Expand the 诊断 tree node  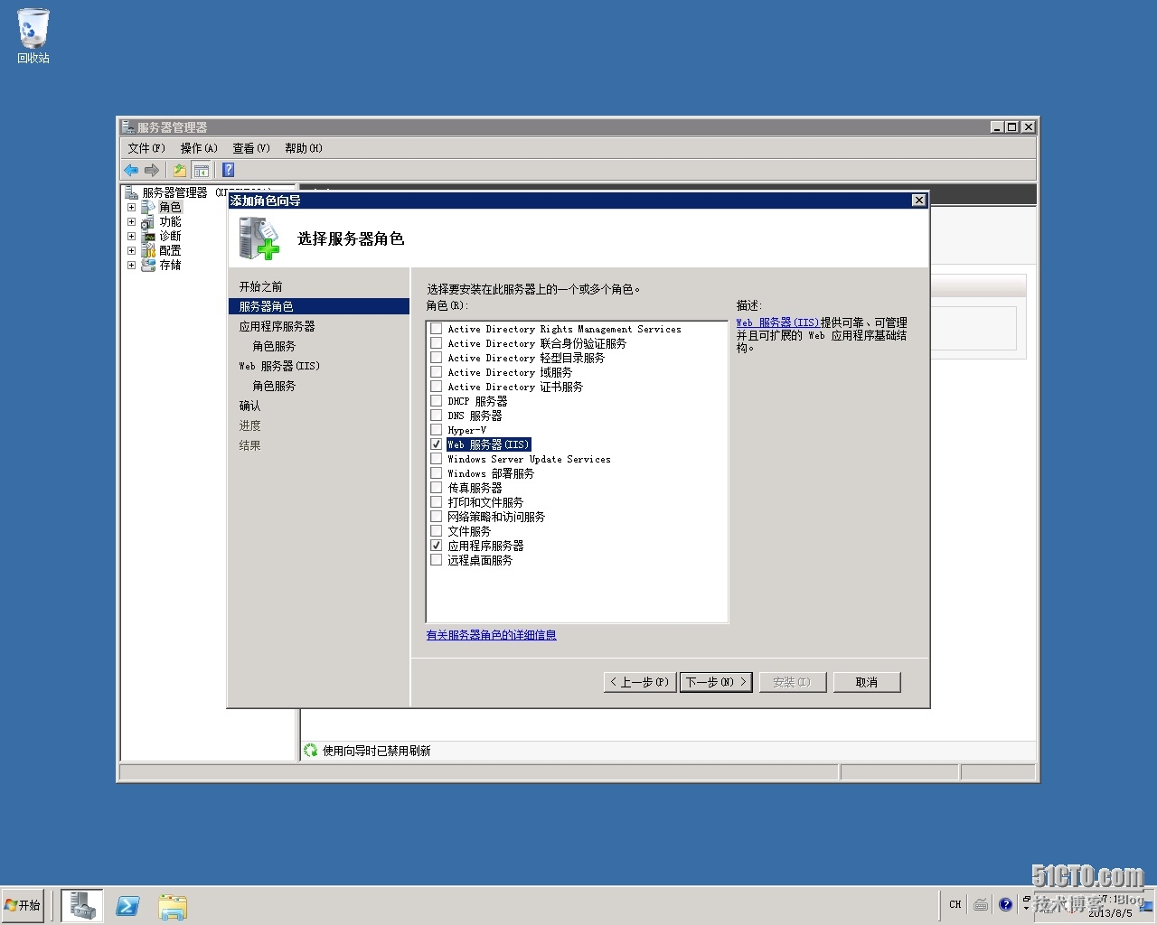pyautogui.click(x=131, y=236)
